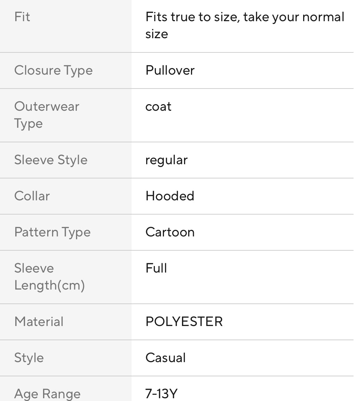Click the Material label

(x=39, y=322)
